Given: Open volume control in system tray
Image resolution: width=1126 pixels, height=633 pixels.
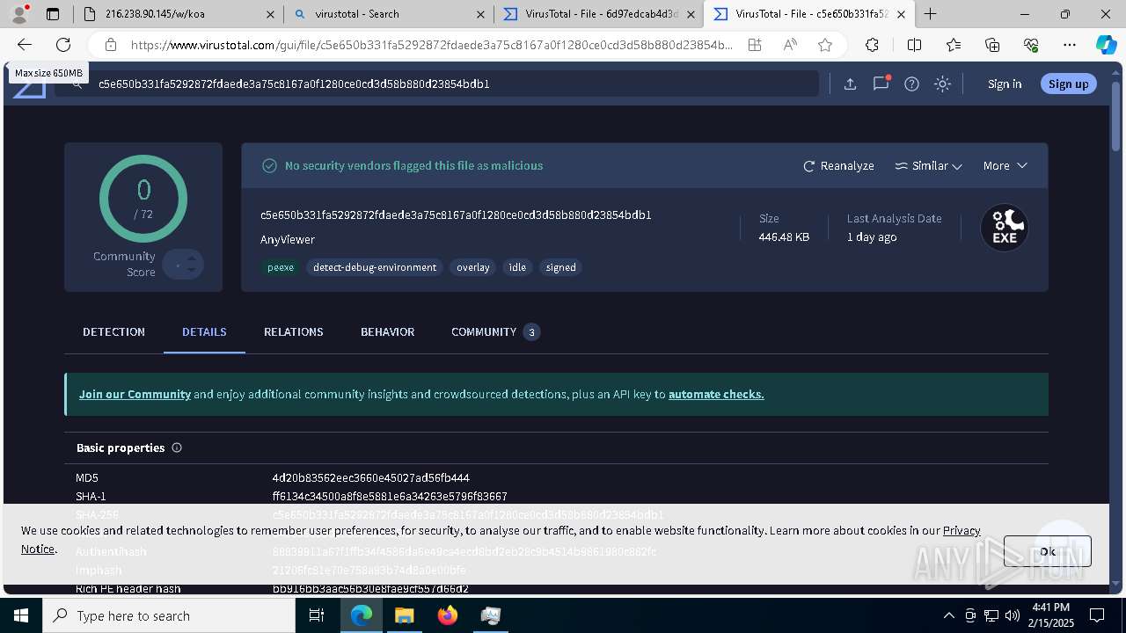Looking at the screenshot, I should (x=1013, y=615).
